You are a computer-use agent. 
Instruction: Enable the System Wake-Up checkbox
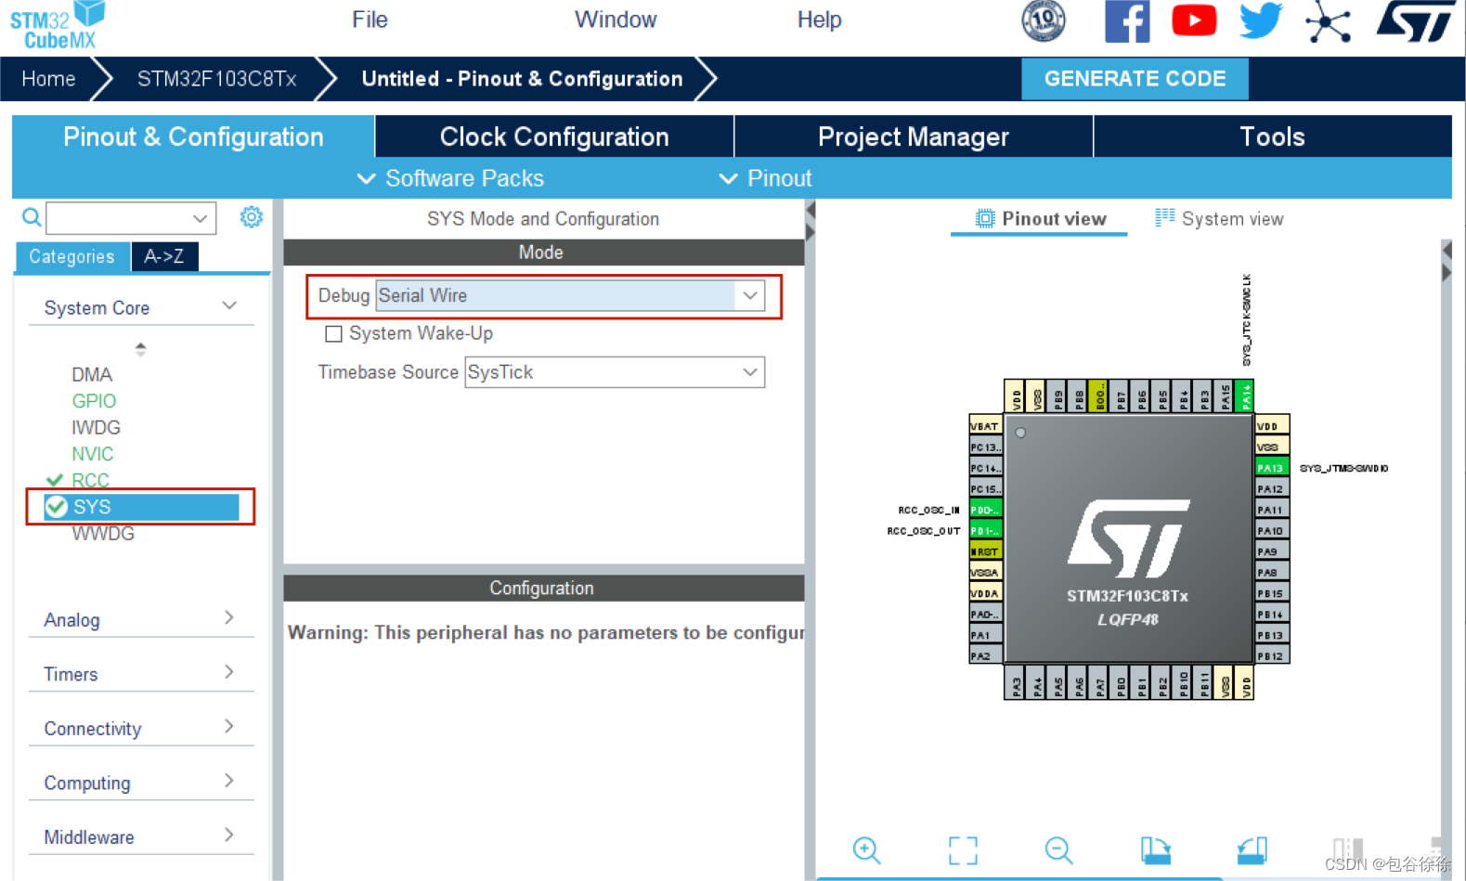[333, 333]
